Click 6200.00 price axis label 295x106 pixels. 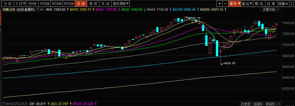[289, 89]
